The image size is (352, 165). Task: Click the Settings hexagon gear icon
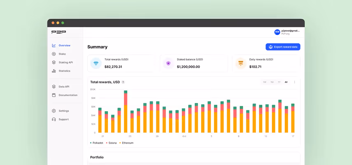54,111
